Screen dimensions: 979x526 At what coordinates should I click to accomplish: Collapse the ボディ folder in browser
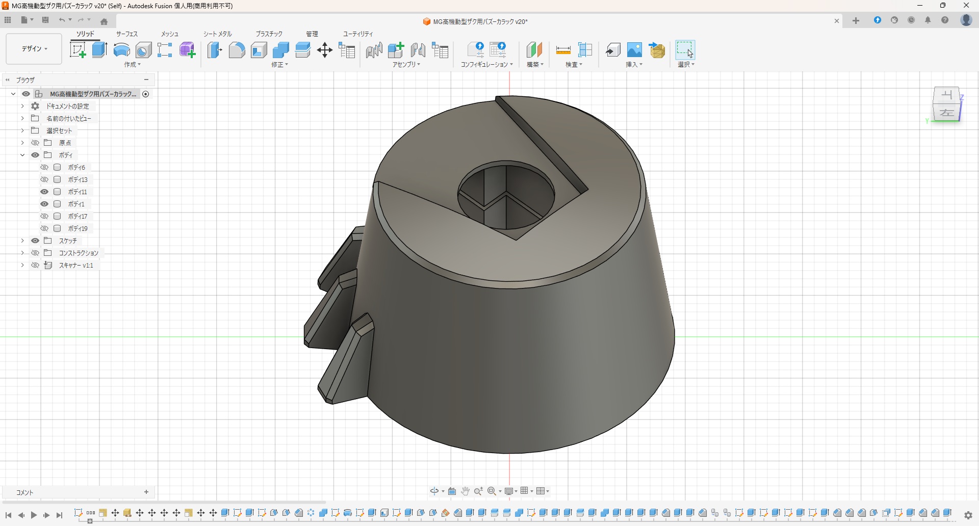point(22,155)
